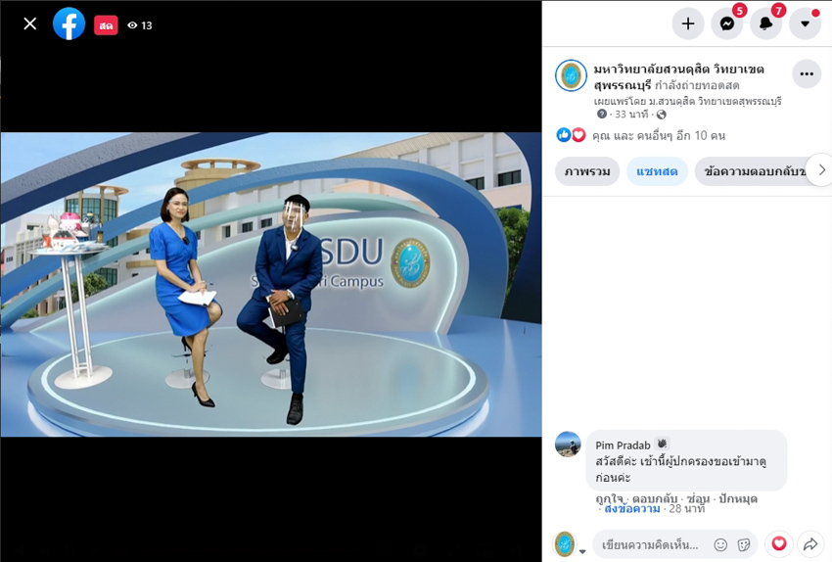Reply to comment using ตอบกลับ
The width and height of the screenshot is (832, 562).
pyautogui.click(x=656, y=498)
